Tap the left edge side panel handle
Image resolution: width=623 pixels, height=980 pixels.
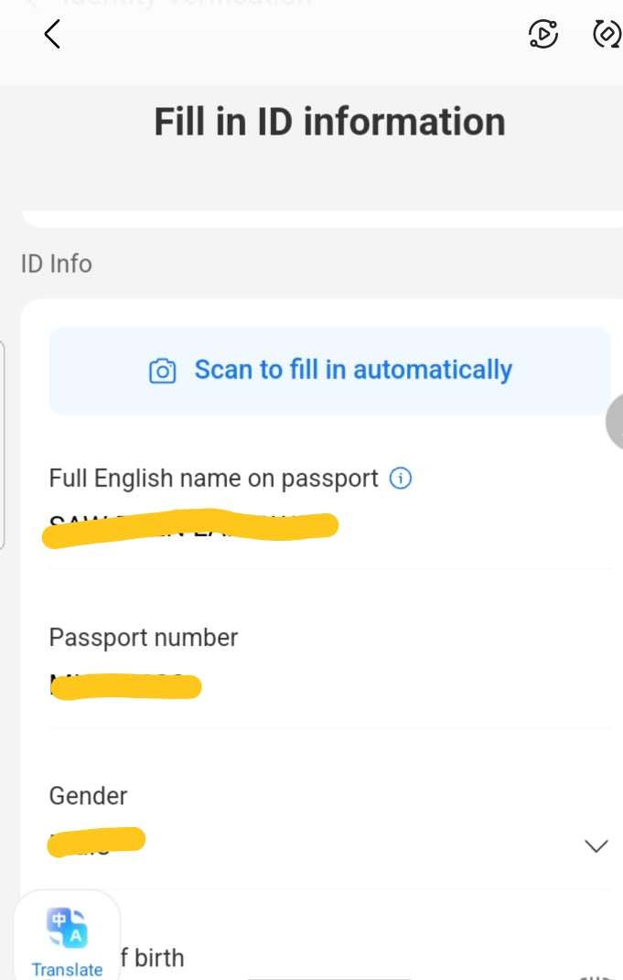[3, 444]
